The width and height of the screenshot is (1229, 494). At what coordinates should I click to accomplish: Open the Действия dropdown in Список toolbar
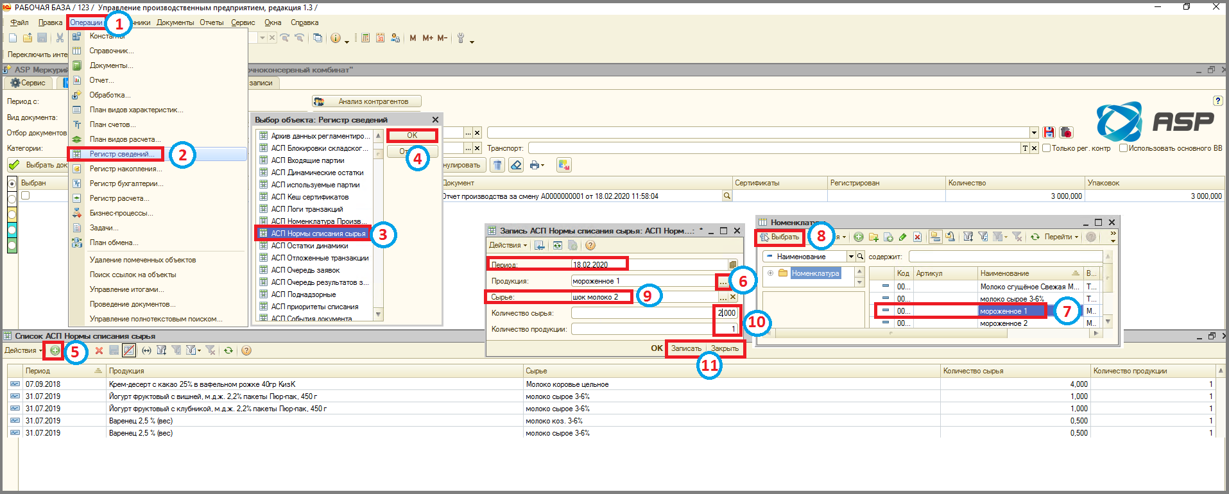point(23,350)
